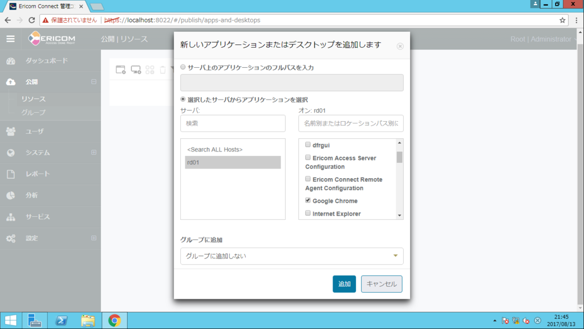584x329 pixels.
Task: Close the Ericom Connect browser tab
Action: (x=81, y=6)
